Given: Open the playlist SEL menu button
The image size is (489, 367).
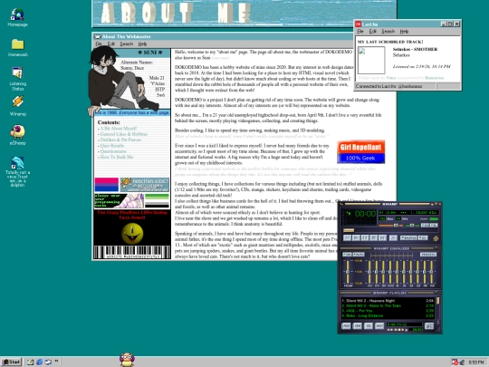Looking at the screenshot, I should click(369, 326).
